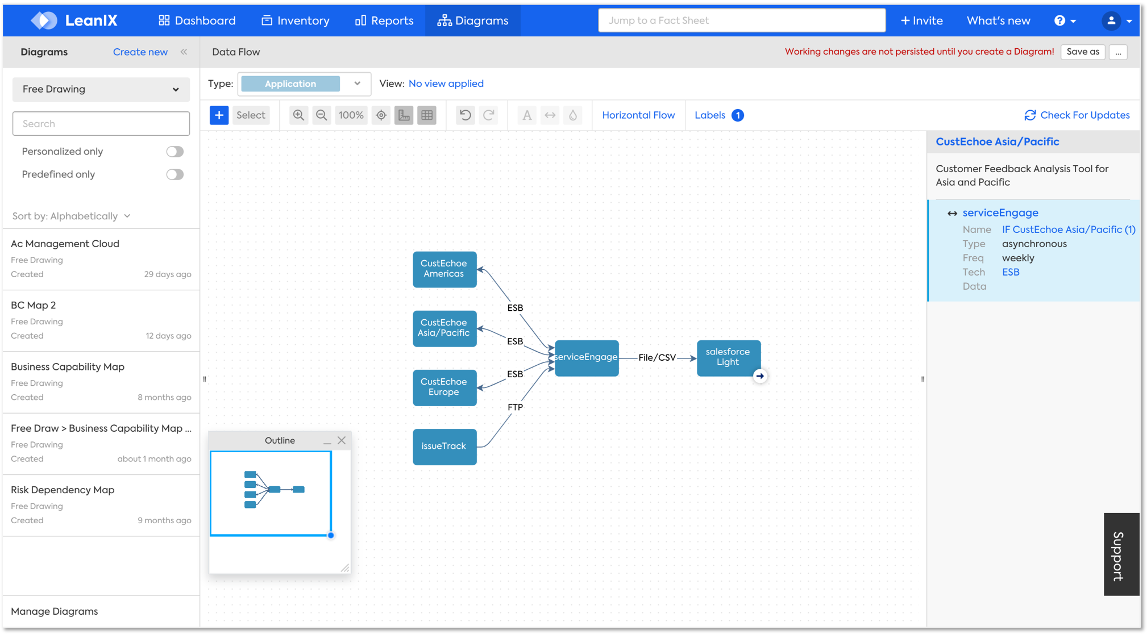Click the center view target icon

click(381, 115)
